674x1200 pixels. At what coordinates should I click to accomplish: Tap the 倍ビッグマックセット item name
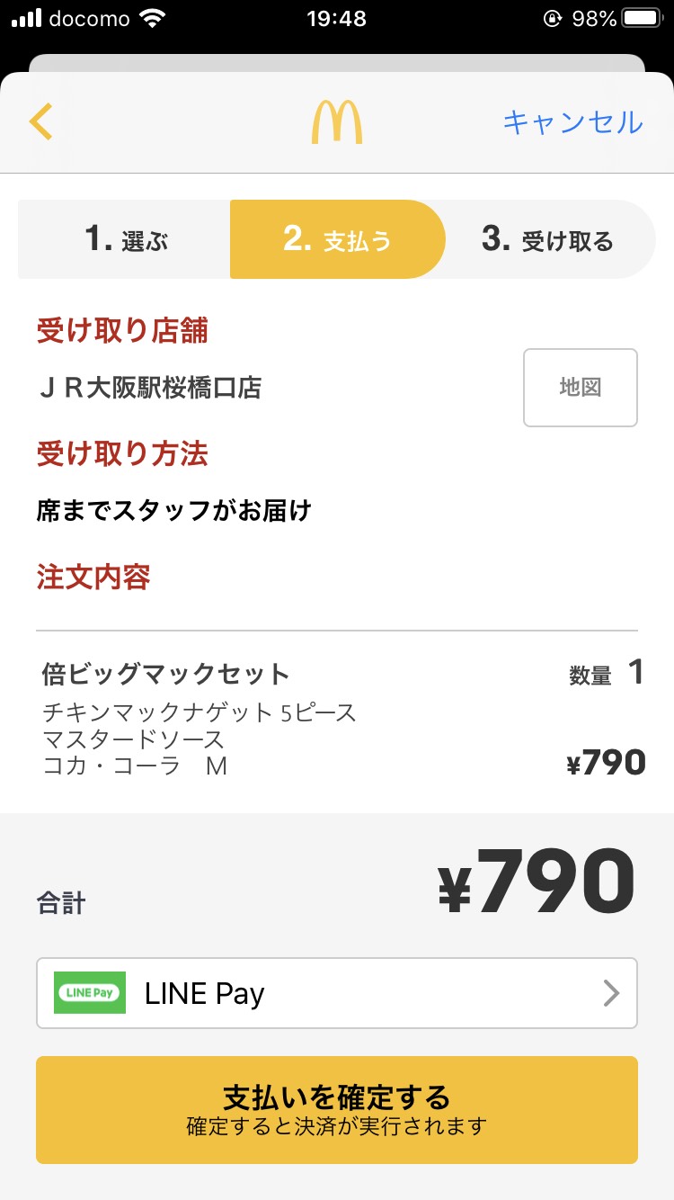pos(166,674)
